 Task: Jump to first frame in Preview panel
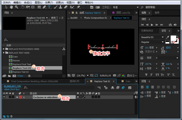142,25
